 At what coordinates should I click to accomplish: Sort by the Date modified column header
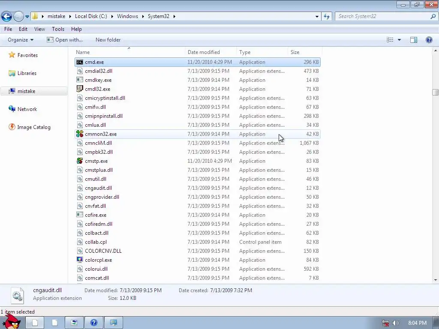click(x=204, y=52)
